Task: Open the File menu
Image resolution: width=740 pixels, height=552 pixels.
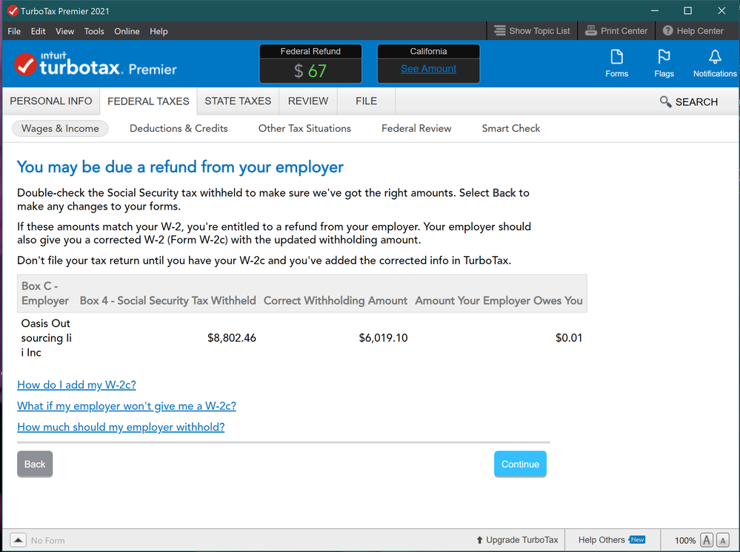Action: tap(14, 31)
